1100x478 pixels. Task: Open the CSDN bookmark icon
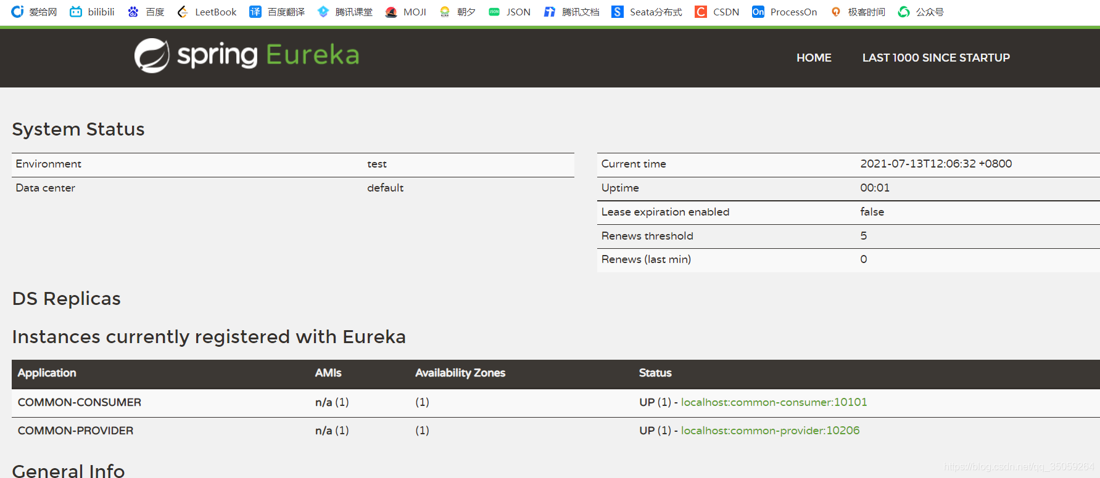(701, 12)
